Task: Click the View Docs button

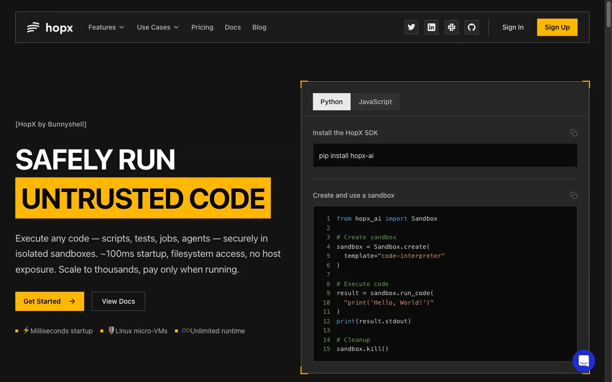Action: [118, 301]
